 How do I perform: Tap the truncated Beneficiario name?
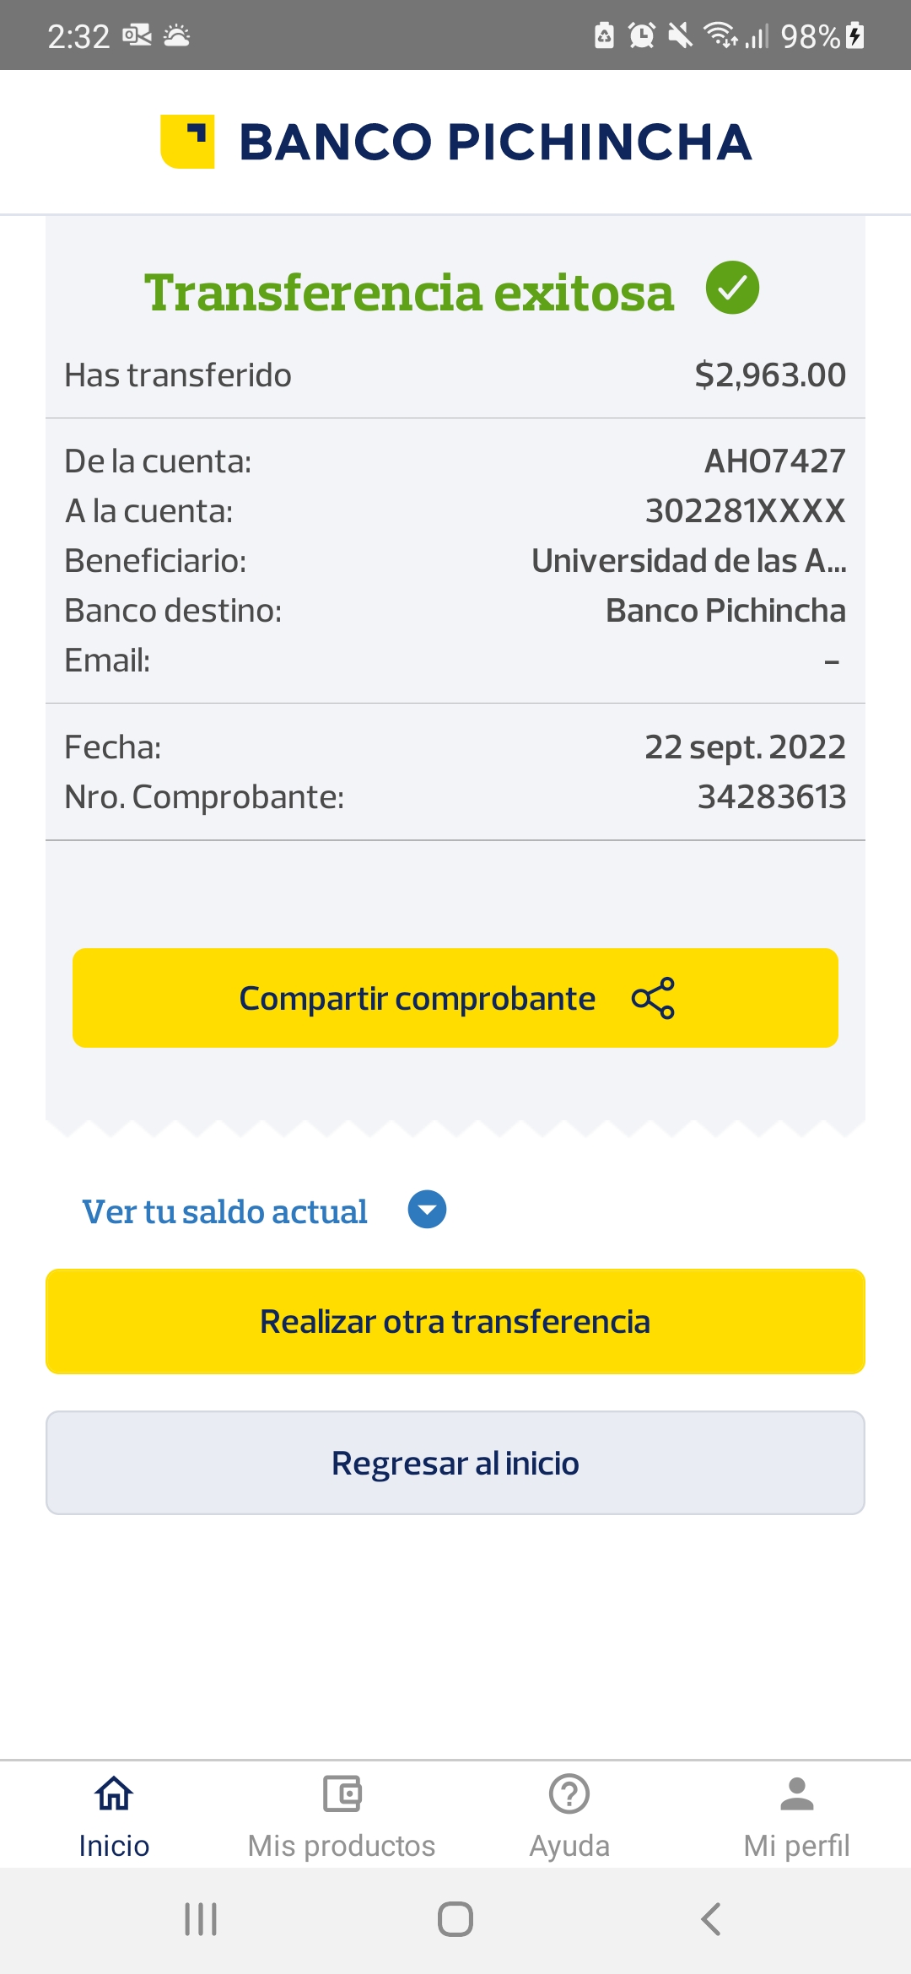(688, 561)
